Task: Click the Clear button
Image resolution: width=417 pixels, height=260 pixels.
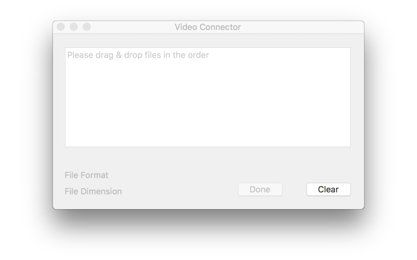Action: [x=328, y=189]
